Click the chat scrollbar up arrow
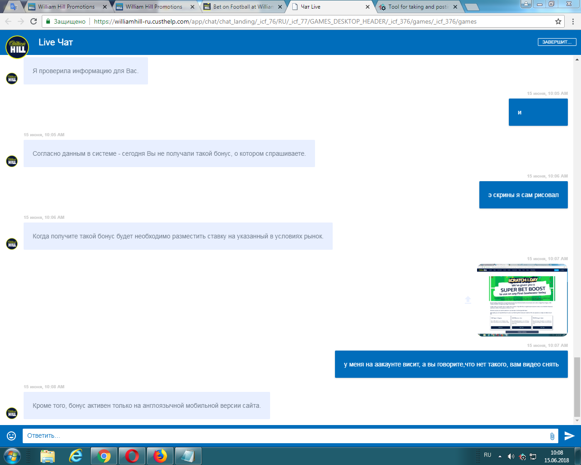This screenshot has width=581, height=465. [x=577, y=59]
